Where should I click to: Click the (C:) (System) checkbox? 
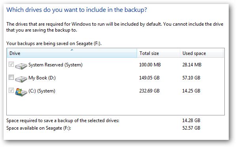(x=11, y=90)
